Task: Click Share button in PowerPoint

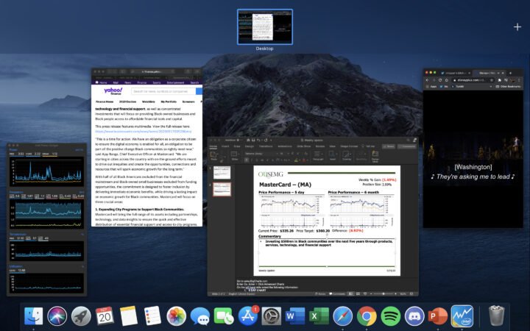Action: (x=389, y=146)
